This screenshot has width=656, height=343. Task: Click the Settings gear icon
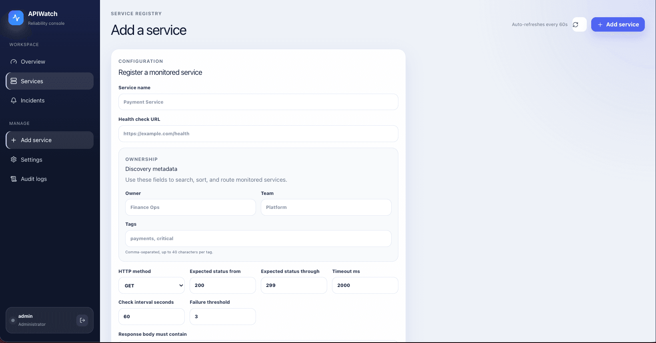tap(14, 160)
